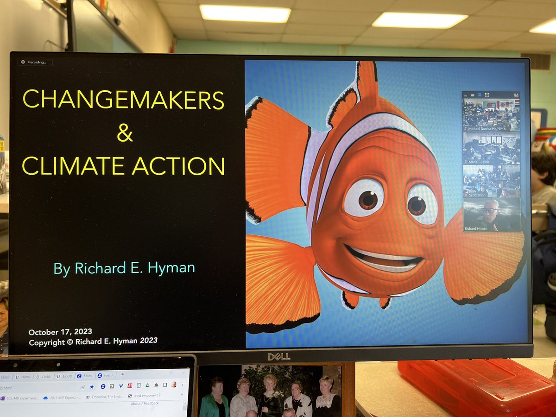The width and height of the screenshot is (556, 417).
Task: Click the About / Feedback link
Action: click(x=145, y=404)
